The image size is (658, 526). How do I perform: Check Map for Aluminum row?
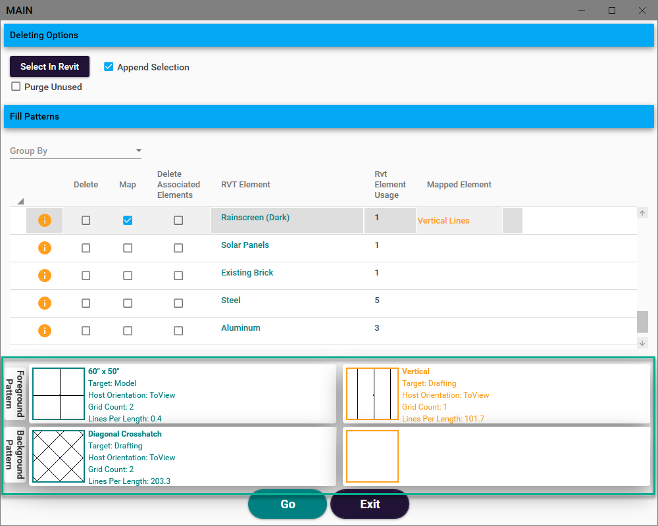click(x=128, y=331)
